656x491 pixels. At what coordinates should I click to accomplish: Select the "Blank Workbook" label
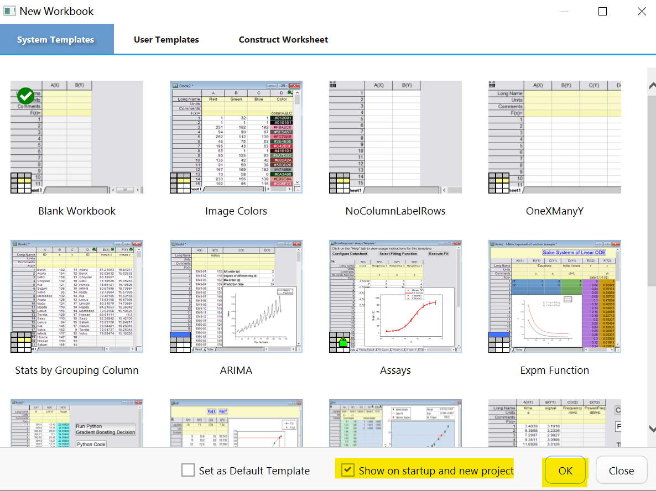coord(77,211)
